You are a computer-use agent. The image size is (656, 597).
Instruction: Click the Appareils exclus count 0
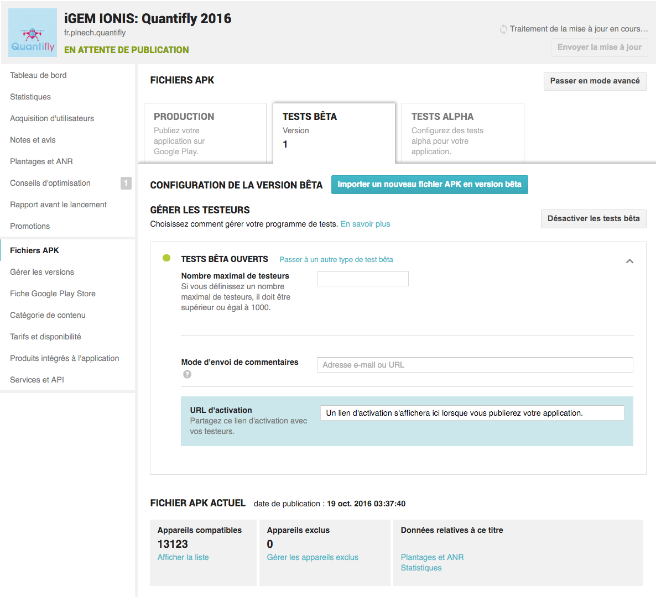point(270,544)
